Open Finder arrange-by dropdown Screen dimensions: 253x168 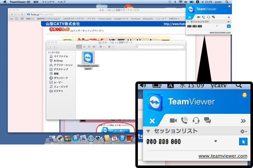(x=110, y=47)
